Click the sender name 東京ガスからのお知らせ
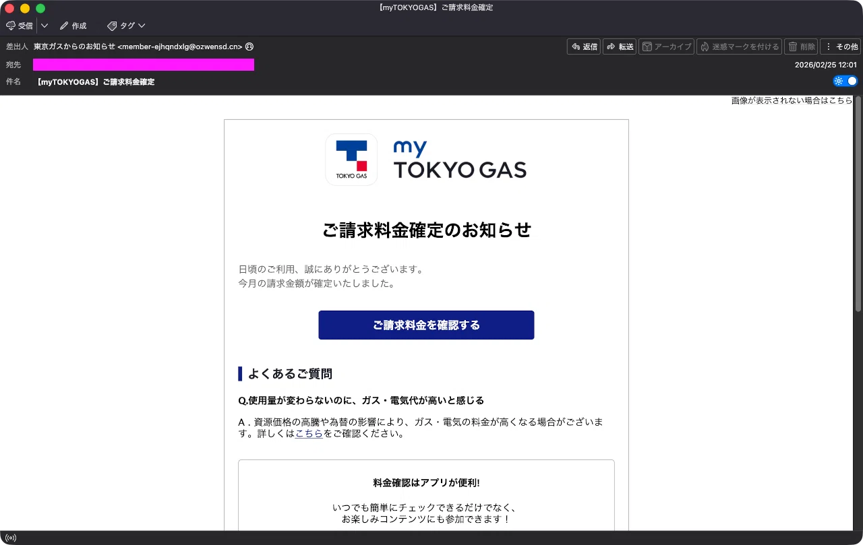Screen dimensions: 863x545 (75, 46)
